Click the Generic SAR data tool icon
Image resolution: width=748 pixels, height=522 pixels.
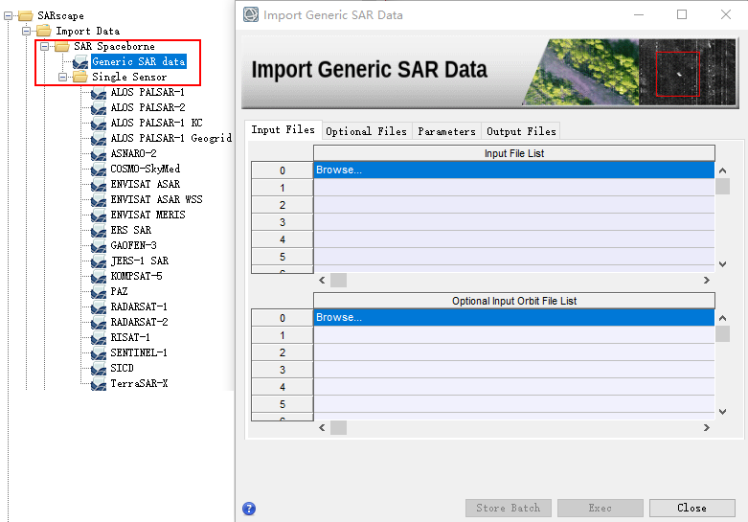point(80,62)
